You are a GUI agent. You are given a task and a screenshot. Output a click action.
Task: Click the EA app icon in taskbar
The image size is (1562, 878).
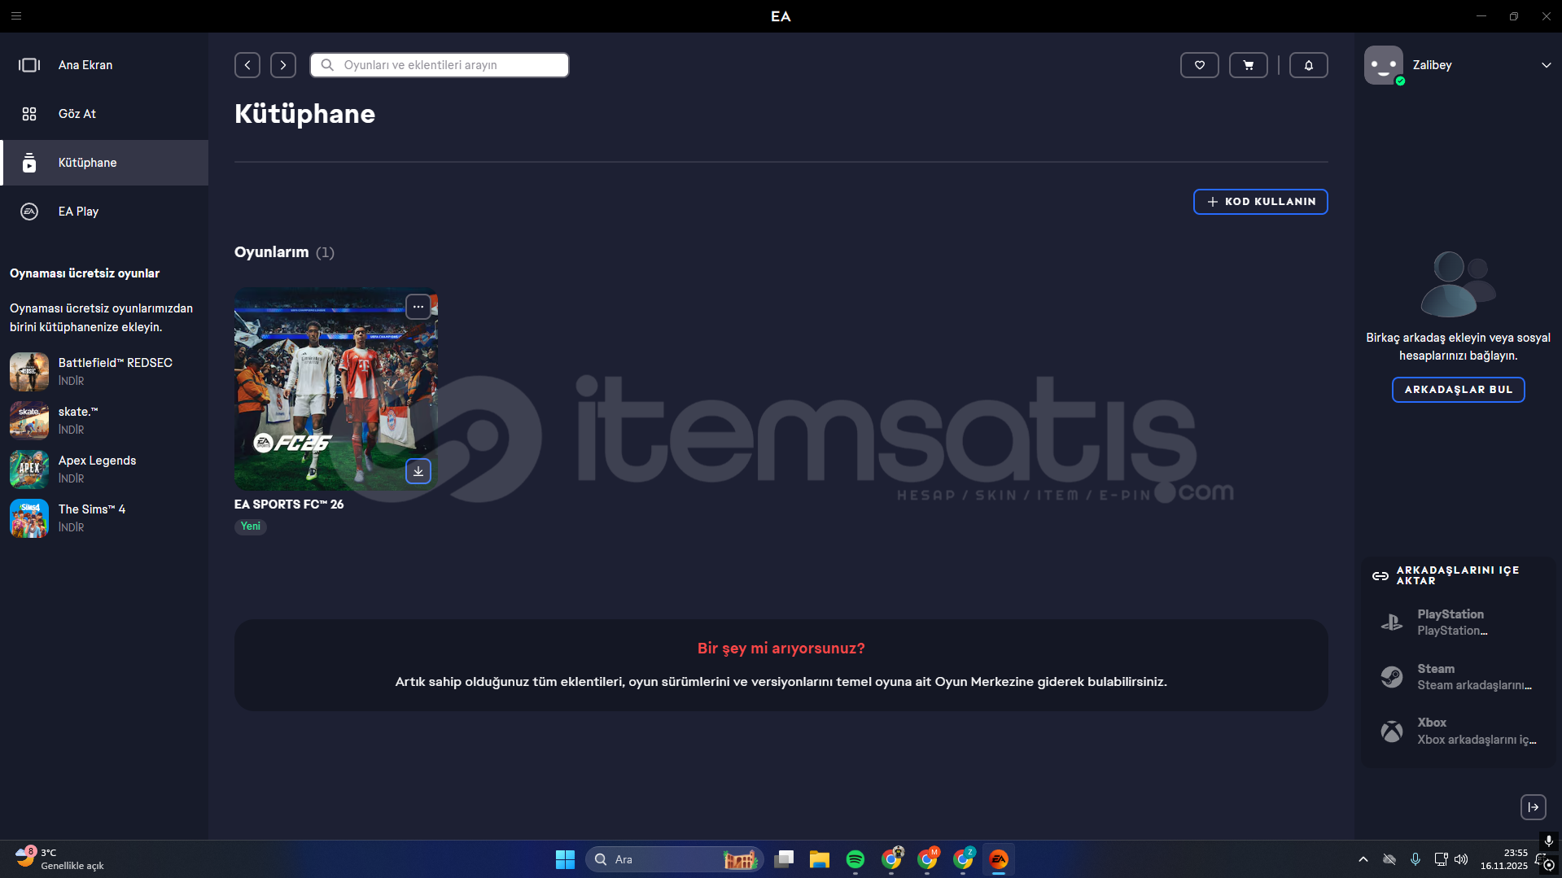(x=999, y=859)
